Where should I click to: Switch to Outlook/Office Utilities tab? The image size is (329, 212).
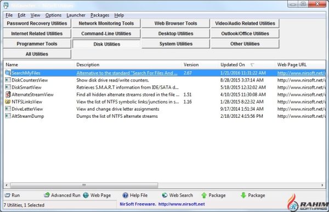click(245, 33)
